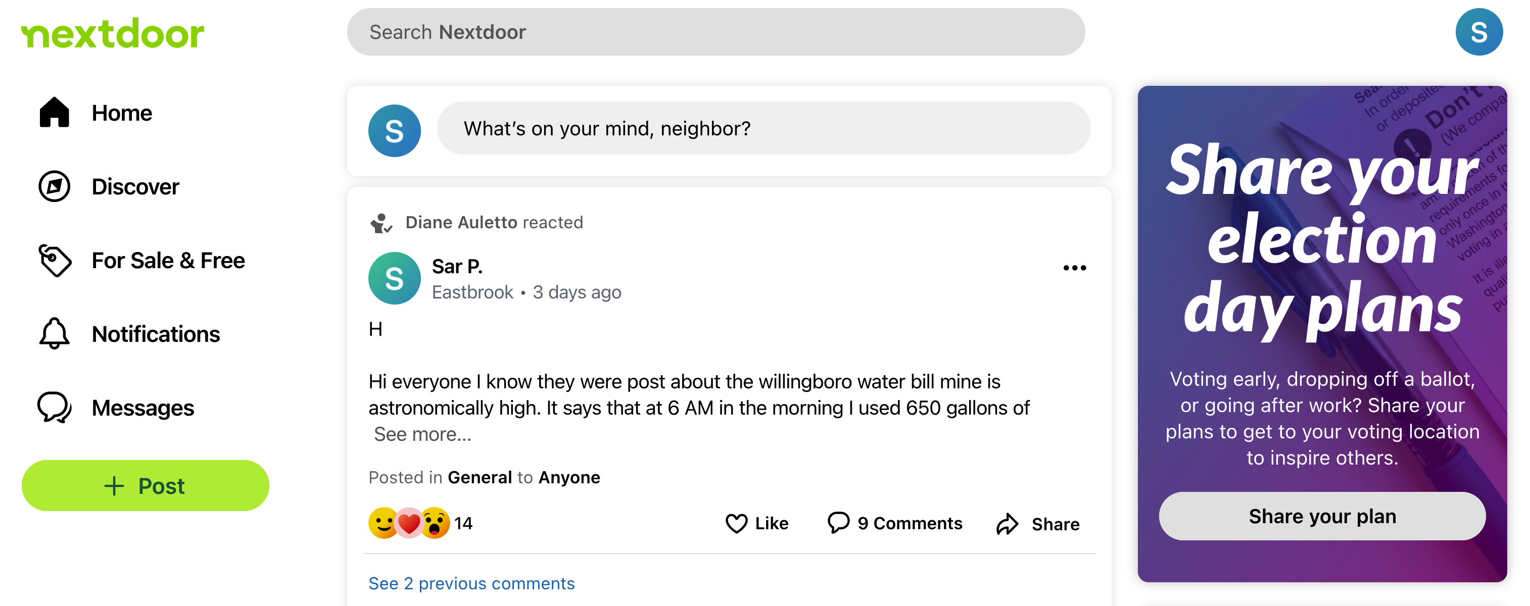Select the Home icon in sidebar
Viewport: 1530px width, 606px height.
click(x=55, y=113)
